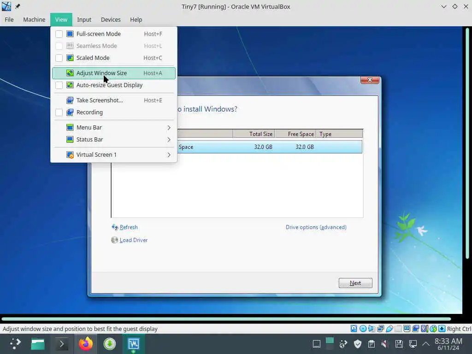472x354 pixels.
Task: Choose Adjust Window Size from View menu
Action: (114, 73)
